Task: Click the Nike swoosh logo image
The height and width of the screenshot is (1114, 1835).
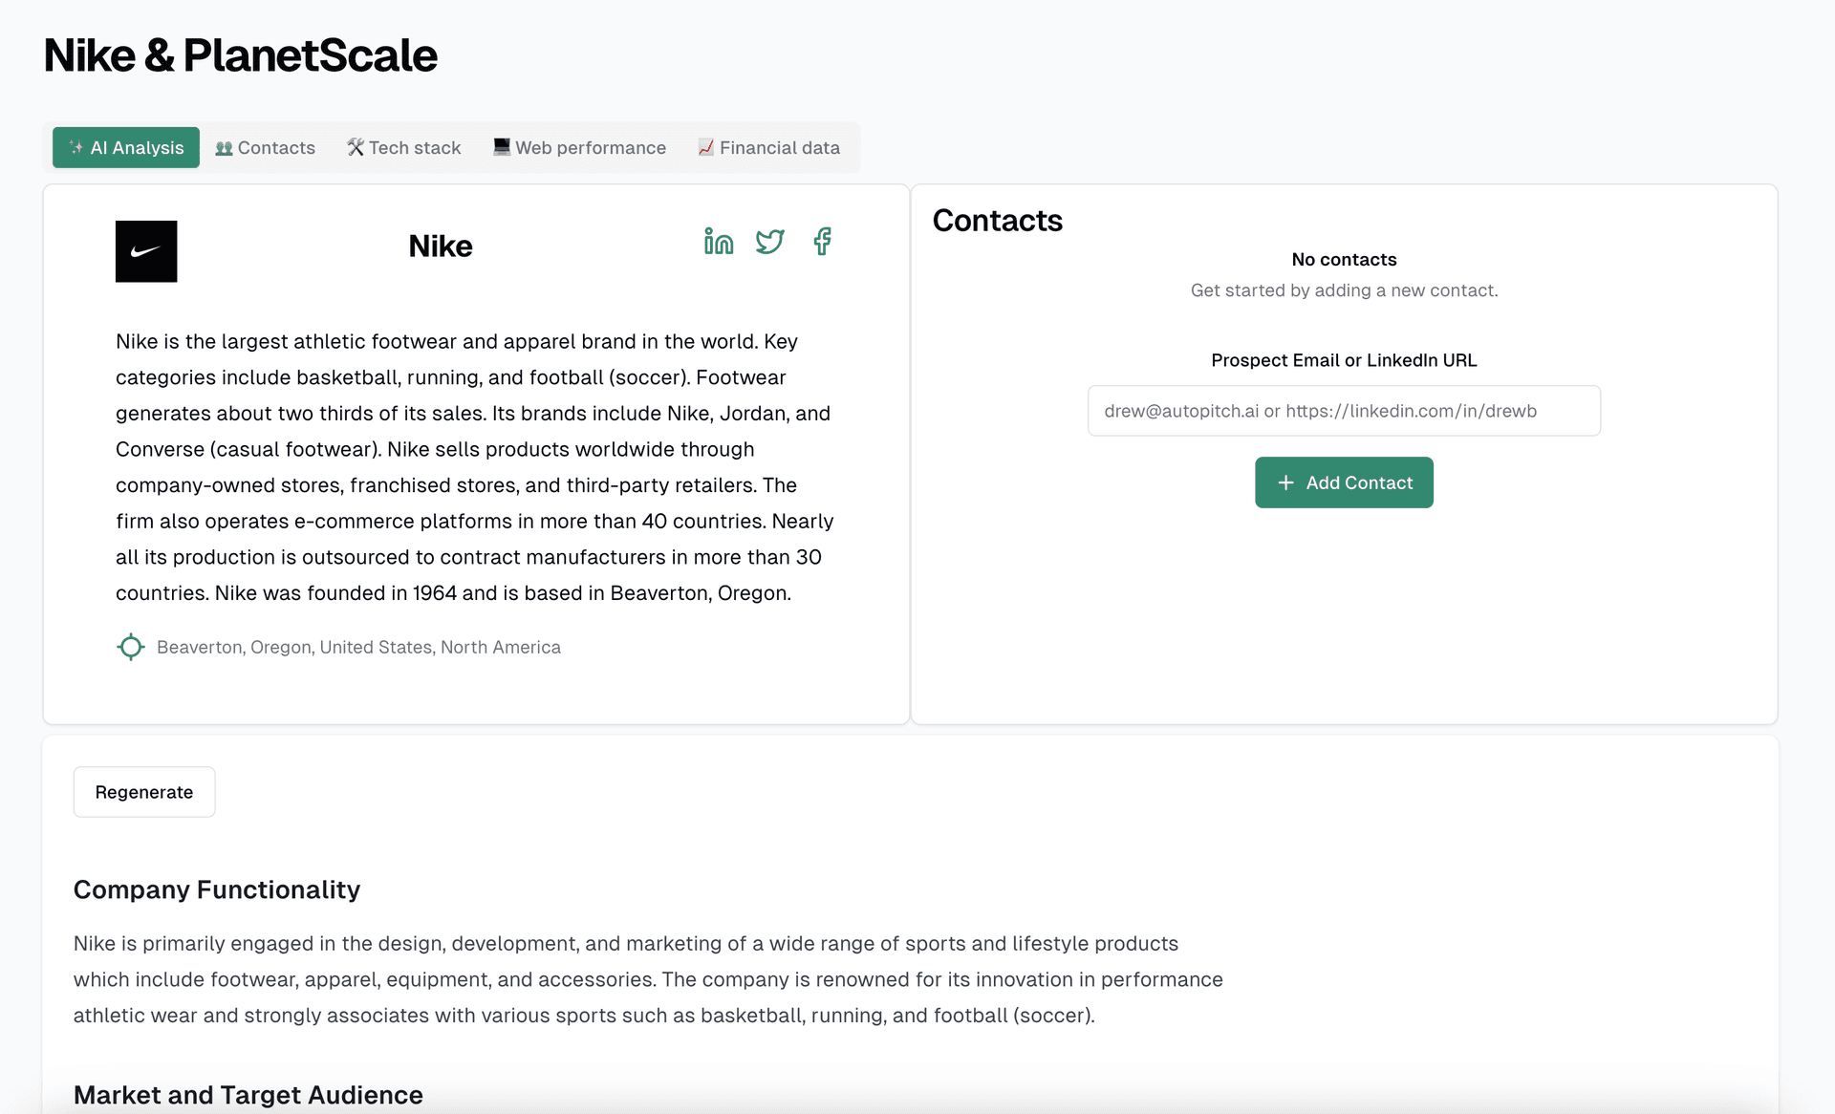Action: pos(146,251)
